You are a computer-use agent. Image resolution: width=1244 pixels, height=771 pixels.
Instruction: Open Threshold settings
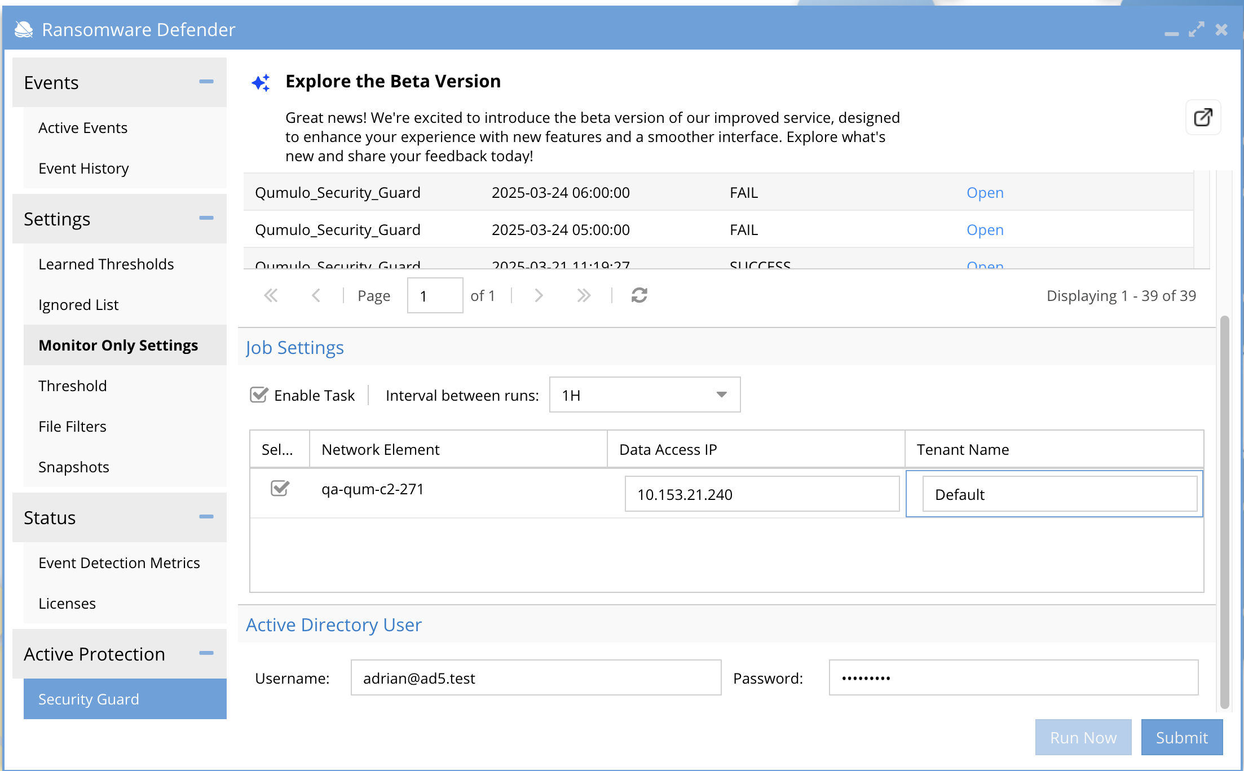[x=125, y=386]
